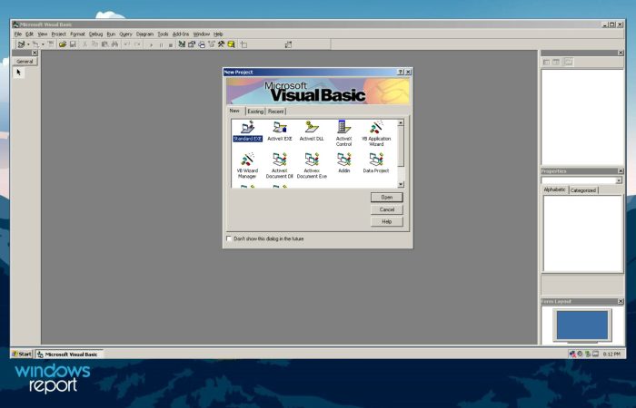Click the Open Project folder icon

[63, 44]
